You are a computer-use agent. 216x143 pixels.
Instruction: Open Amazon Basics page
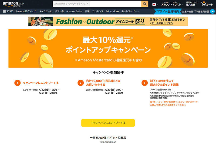[x=74, y=11]
